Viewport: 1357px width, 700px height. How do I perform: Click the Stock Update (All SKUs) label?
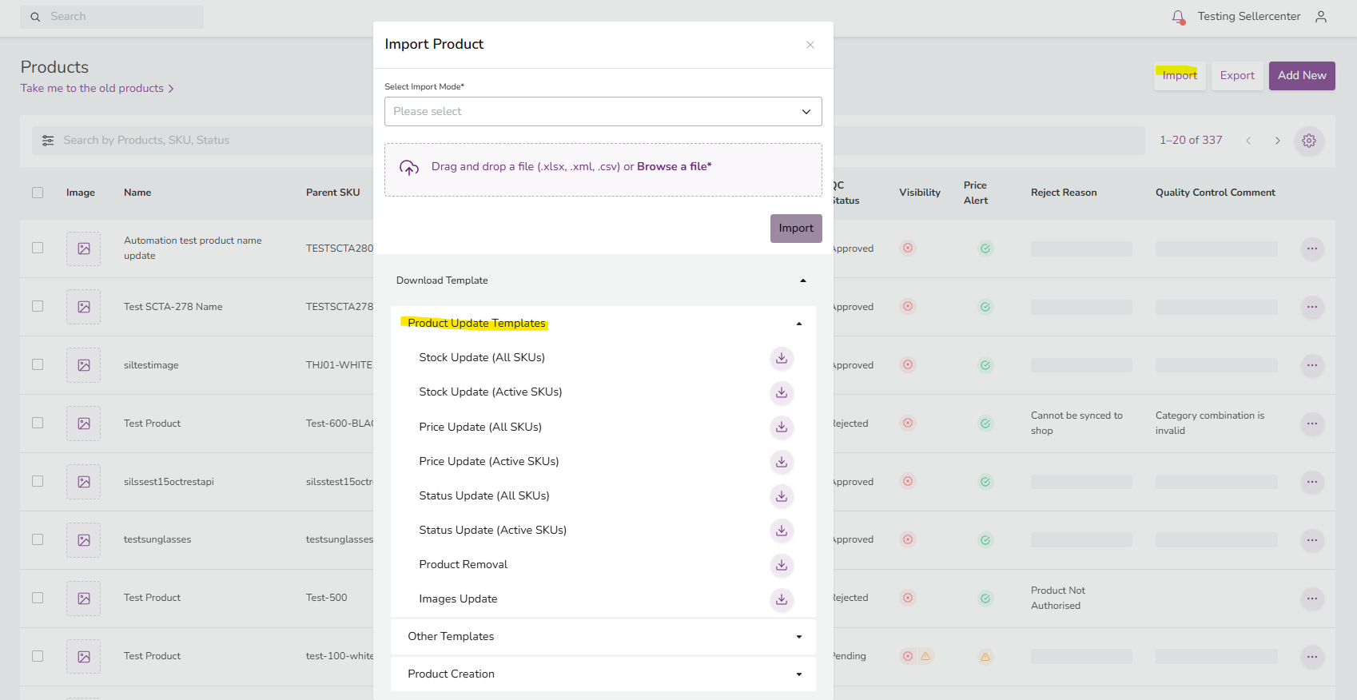pyautogui.click(x=482, y=358)
